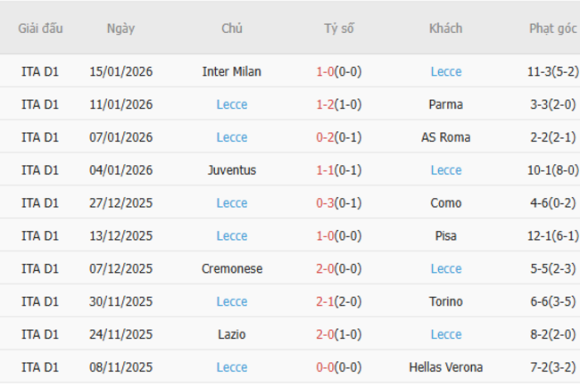
Task: Click Lecce home team versus Como
Action: (x=232, y=203)
